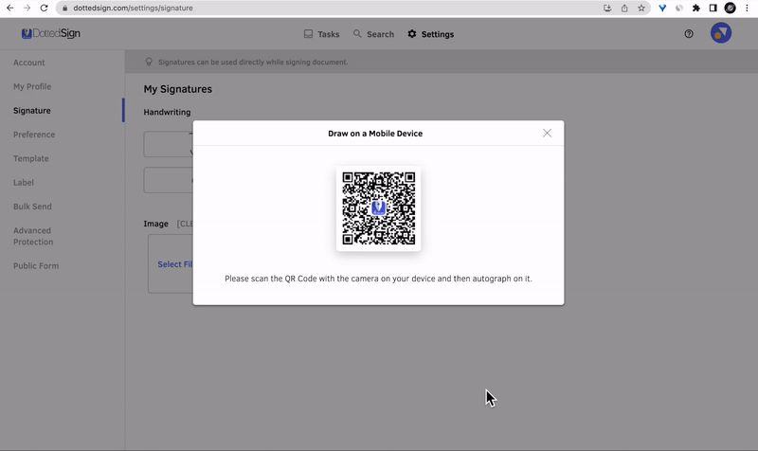Open the Tasks tab
The image size is (758, 451).
[321, 34]
